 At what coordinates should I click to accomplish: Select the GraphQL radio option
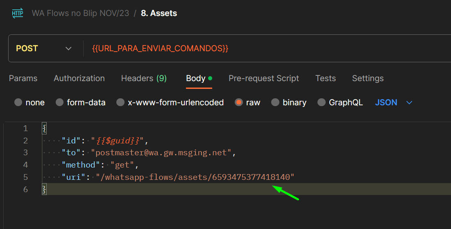click(x=321, y=102)
